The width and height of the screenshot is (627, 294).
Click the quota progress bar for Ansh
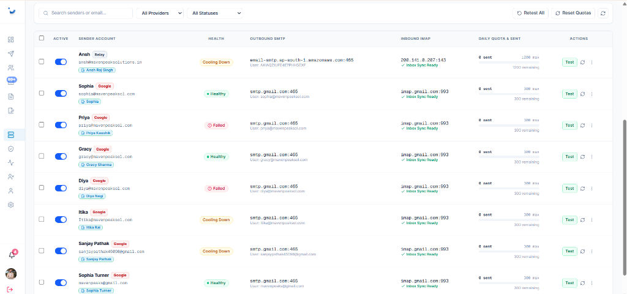tap(509, 62)
